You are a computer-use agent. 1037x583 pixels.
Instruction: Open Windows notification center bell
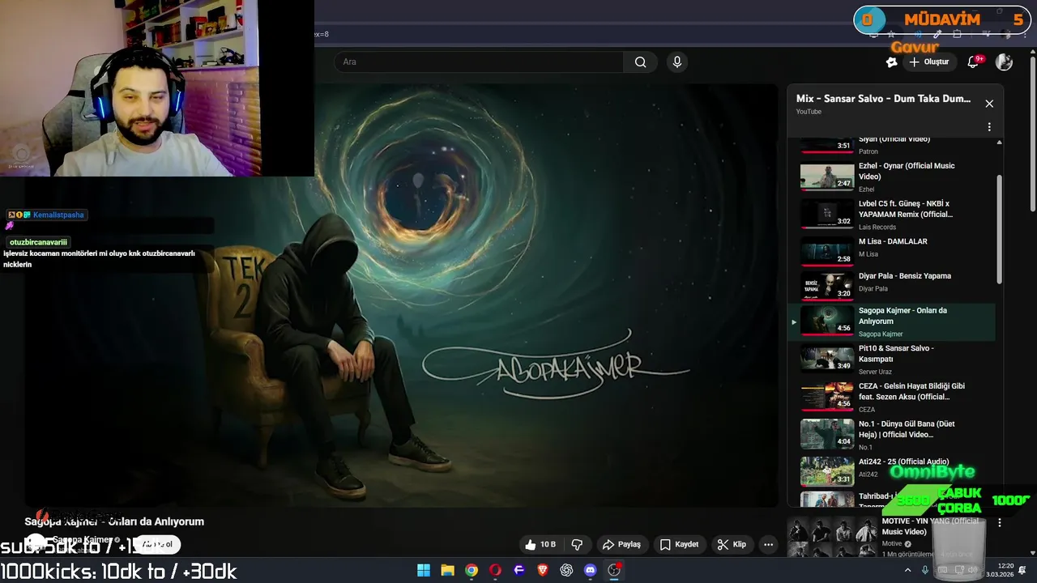point(1022,570)
